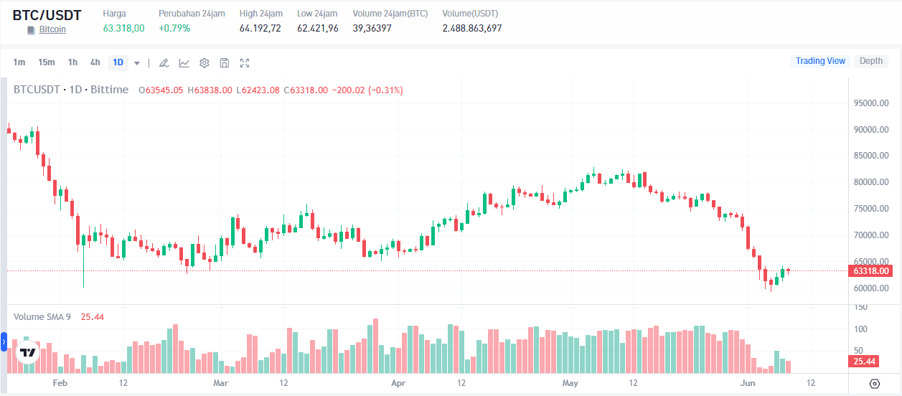Save chart with floppy disk icon
This screenshot has height=396, width=902.
(x=225, y=62)
